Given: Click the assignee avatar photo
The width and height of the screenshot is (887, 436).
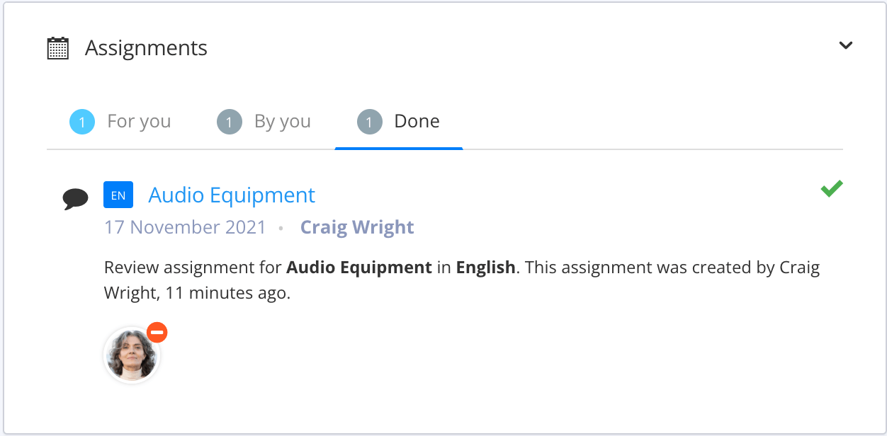Looking at the screenshot, I should (132, 355).
